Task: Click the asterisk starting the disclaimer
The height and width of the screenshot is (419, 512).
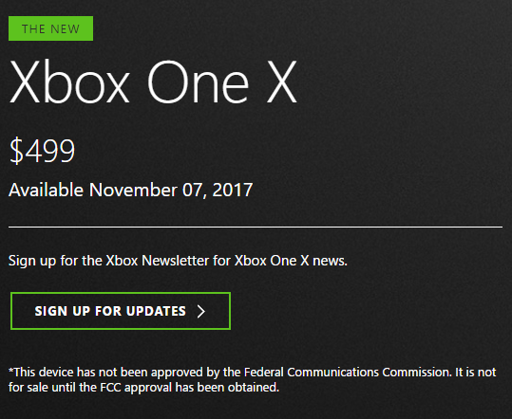Action: click(x=11, y=370)
